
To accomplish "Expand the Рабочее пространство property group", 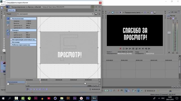I will pyautogui.click(x=11, y=45).
